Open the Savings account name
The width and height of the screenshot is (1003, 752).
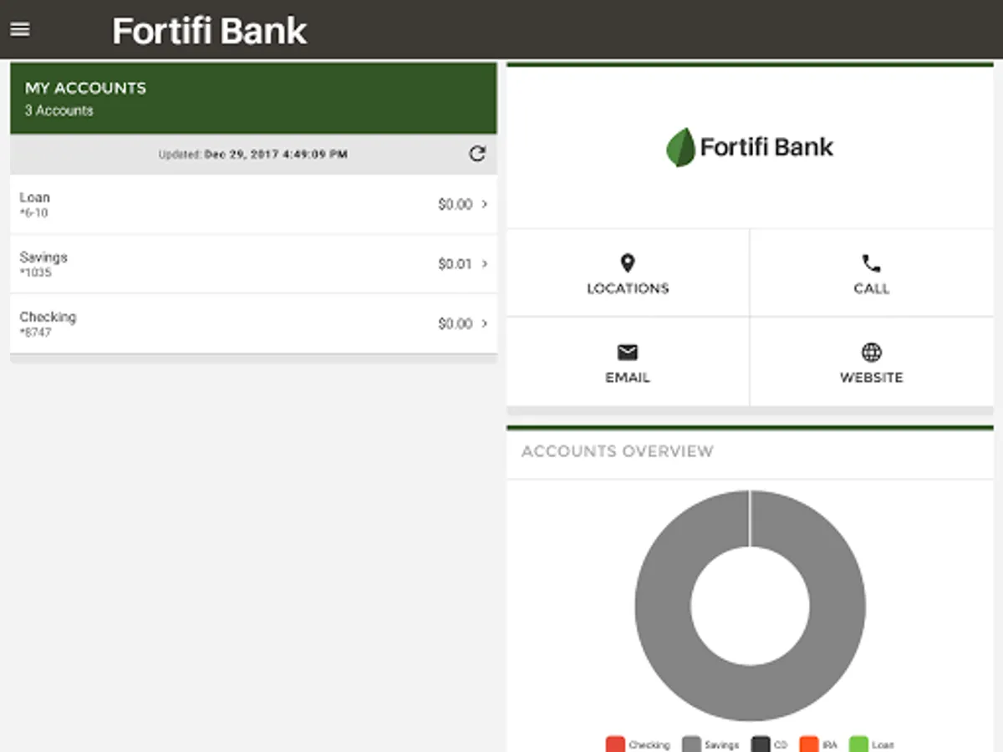(x=43, y=257)
